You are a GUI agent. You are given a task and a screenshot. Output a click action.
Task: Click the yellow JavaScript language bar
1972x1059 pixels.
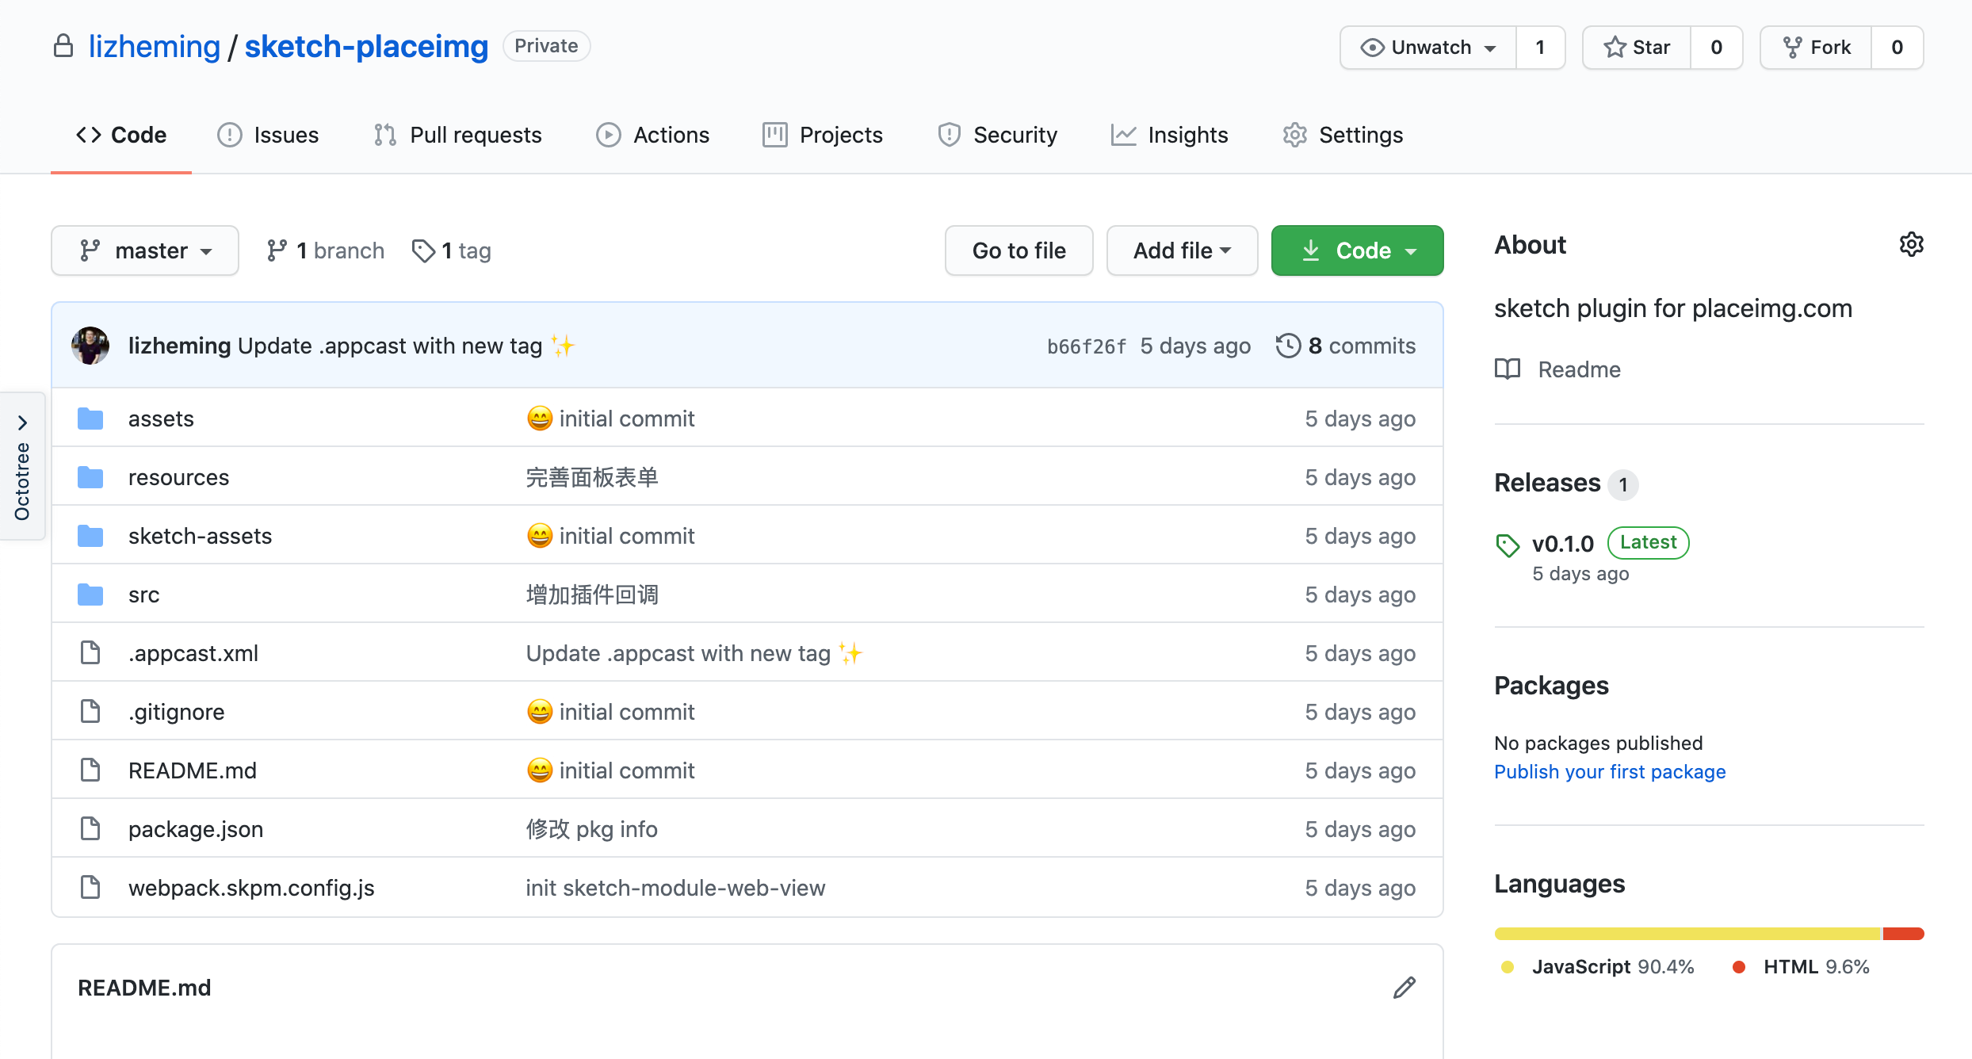(x=1687, y=934)
